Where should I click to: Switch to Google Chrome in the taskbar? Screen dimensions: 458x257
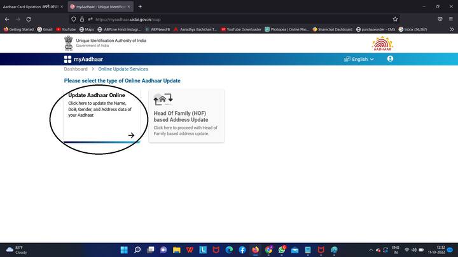pos(268,250)
